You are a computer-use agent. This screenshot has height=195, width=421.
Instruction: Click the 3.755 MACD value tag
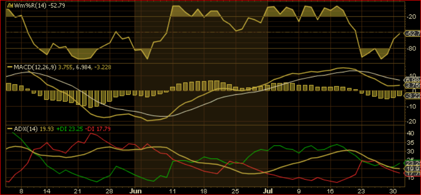tap(413, 85)
